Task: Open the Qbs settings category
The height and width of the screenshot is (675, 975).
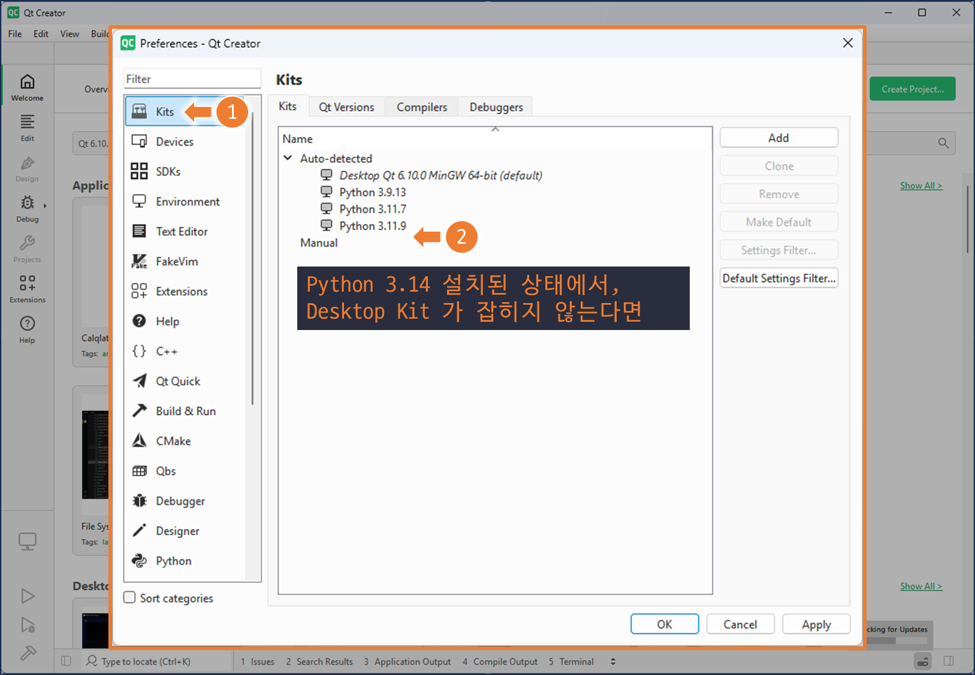Action: pos(185,471)
